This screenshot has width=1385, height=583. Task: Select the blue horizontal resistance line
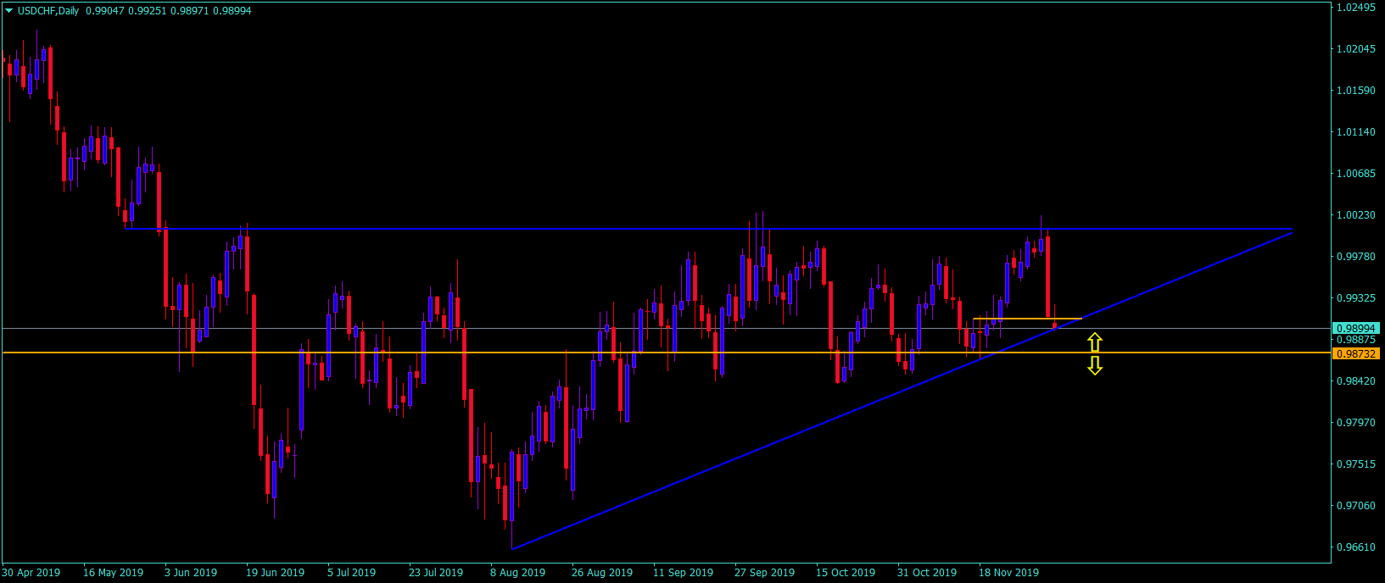click(708, 229)
